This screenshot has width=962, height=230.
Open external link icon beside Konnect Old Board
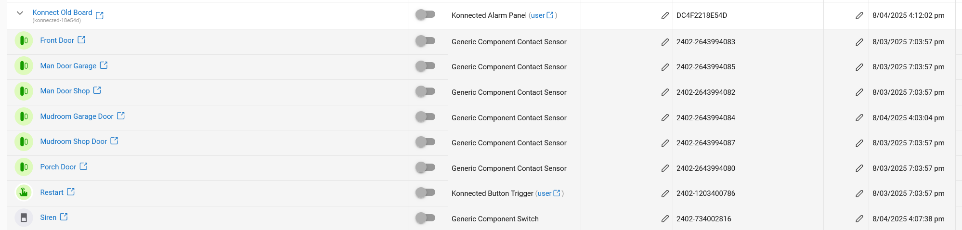tap(100, 15)
